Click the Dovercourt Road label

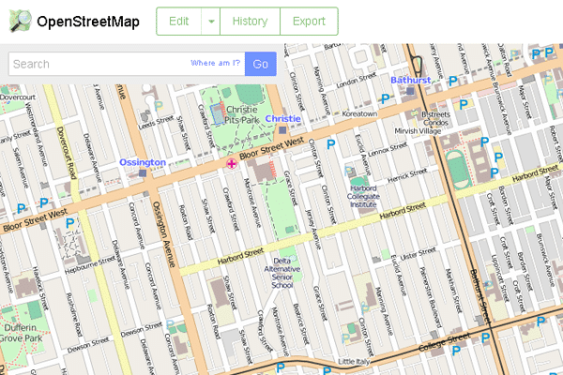tap(67, 153)
